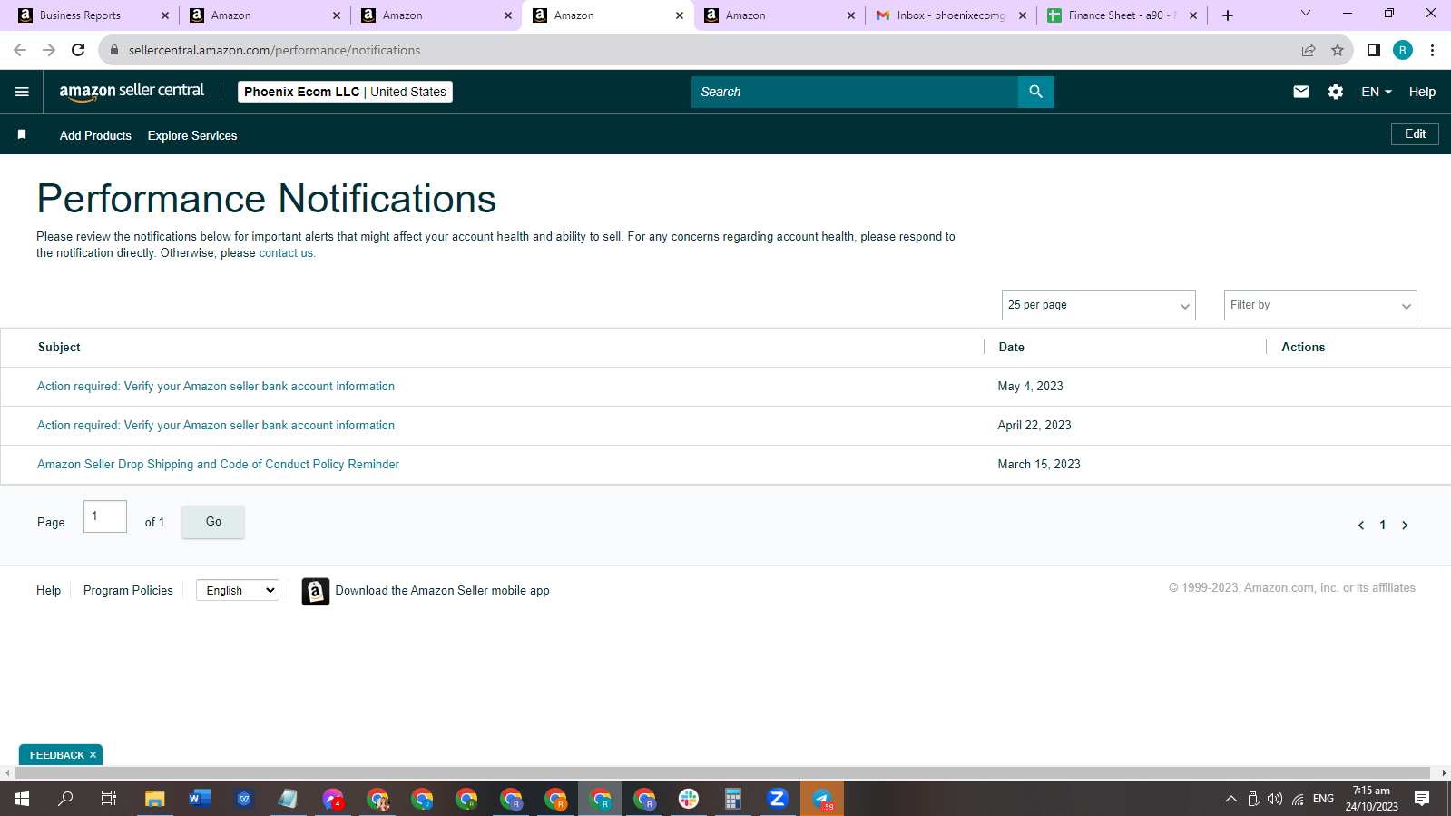Screen dimensions: 1451x816
Task: Show hidden system tray icons
Action: click(x=1231, y=799)
